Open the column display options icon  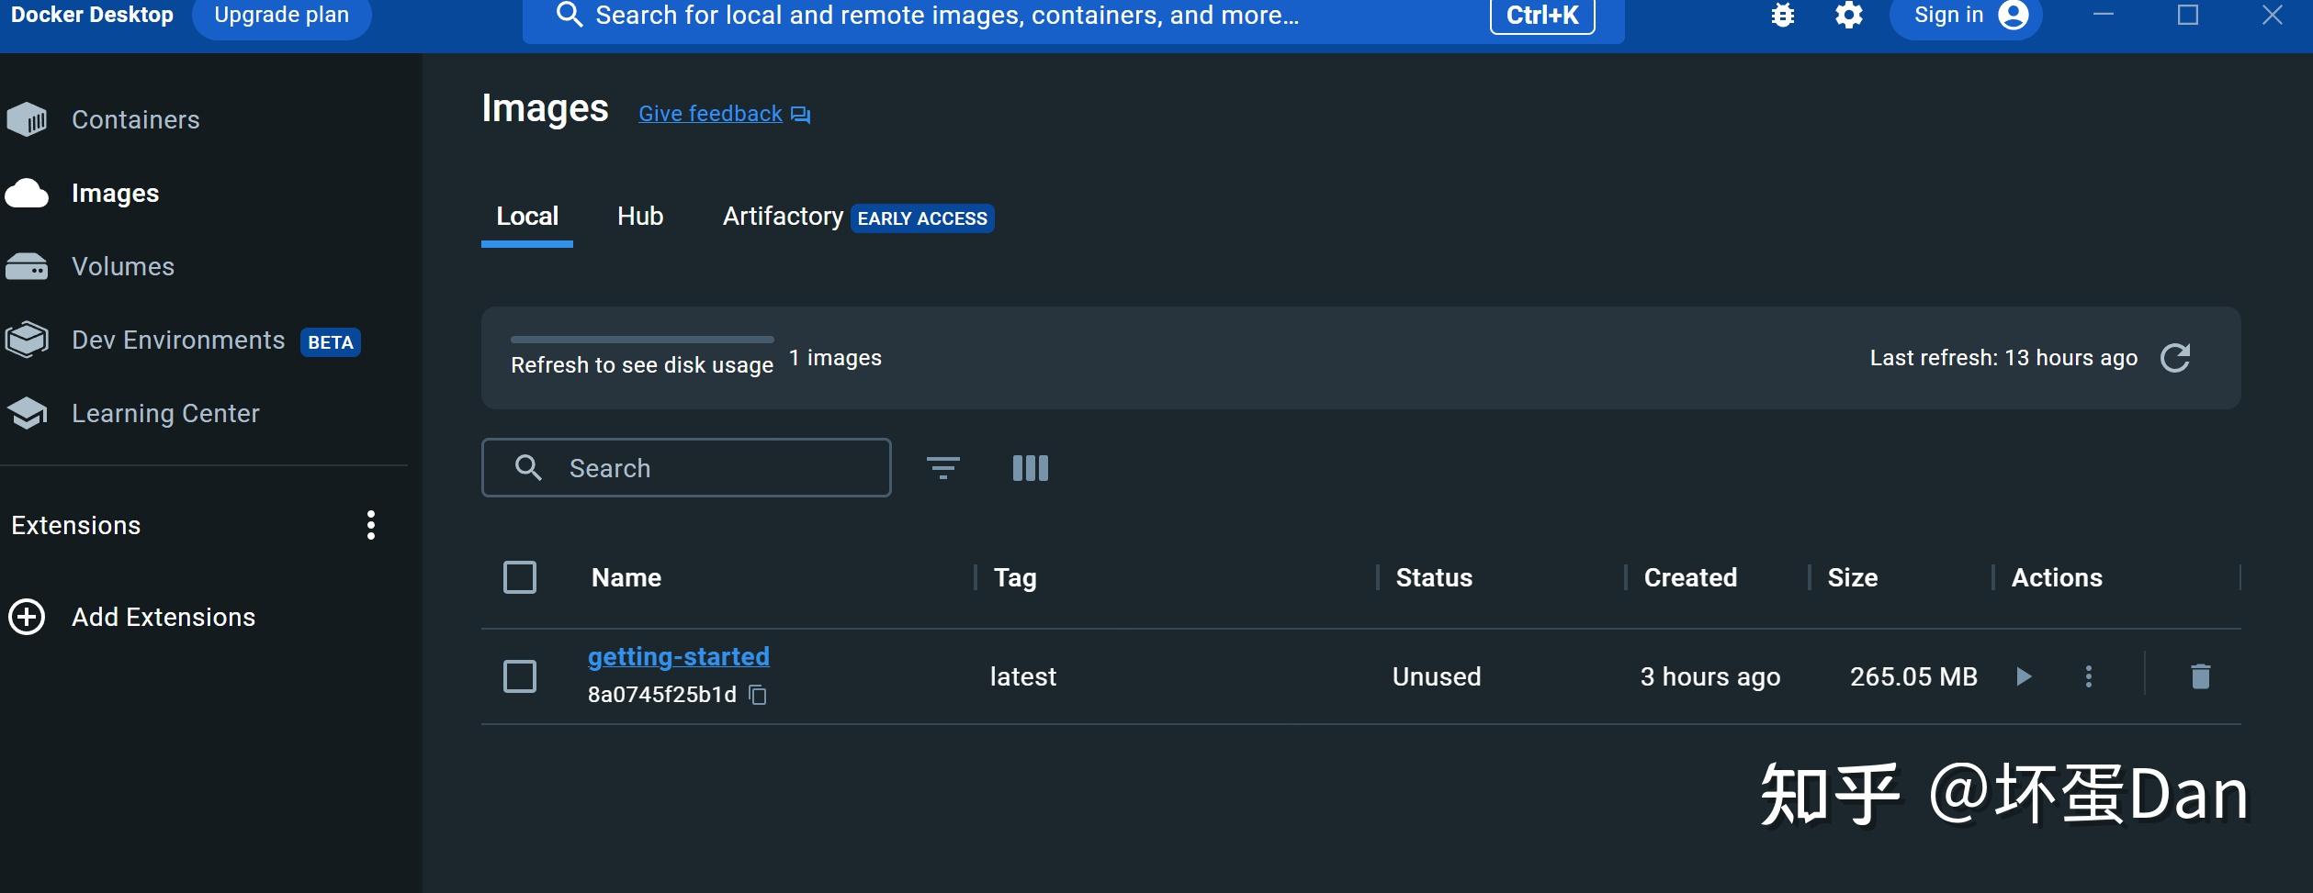[1031, 468]
